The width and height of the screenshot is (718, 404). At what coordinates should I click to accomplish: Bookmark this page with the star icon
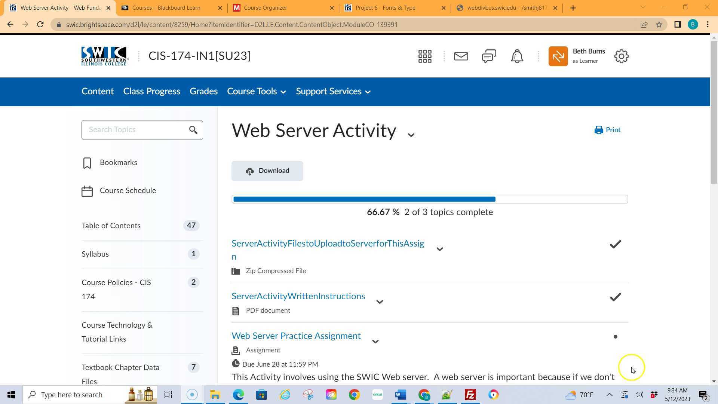click(659, 25)
